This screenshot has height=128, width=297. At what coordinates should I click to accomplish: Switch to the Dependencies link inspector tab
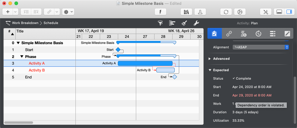point(229,33)
